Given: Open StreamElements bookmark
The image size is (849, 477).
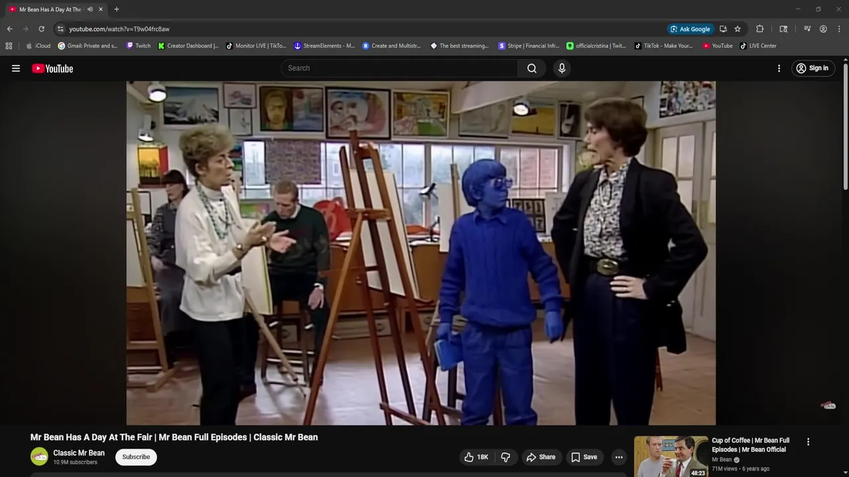Looking at the screenshot, I should click(x=325, y=46).
